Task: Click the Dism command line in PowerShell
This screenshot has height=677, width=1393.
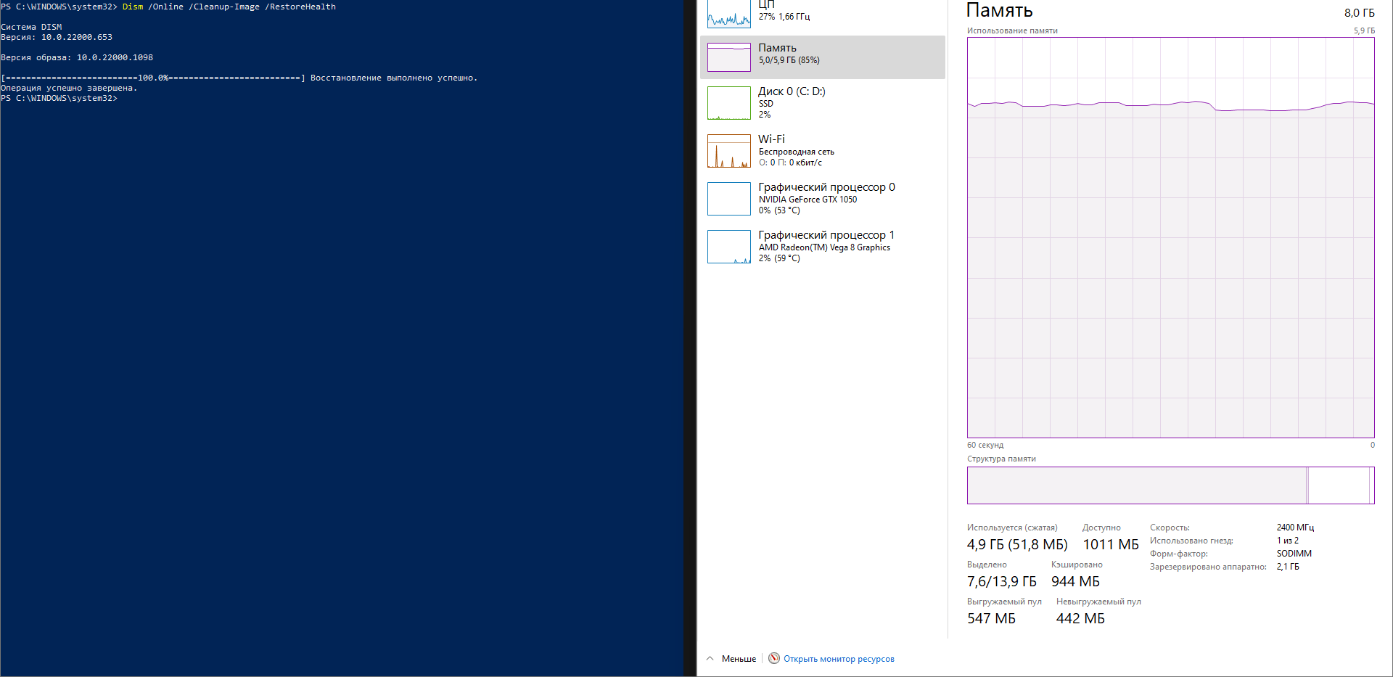Action: coord(229,7)
